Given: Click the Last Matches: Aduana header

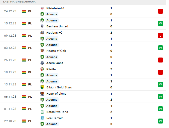Looking at the screenshot, I should pos(19,2).
